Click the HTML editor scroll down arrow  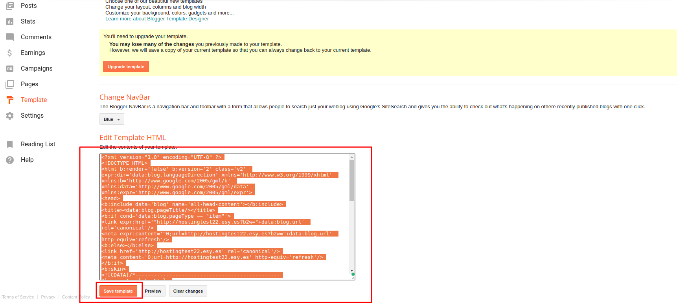351,271
